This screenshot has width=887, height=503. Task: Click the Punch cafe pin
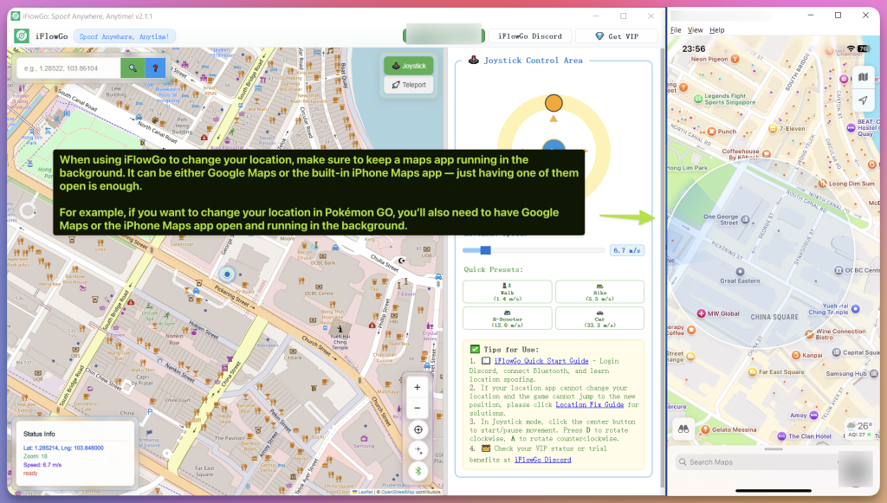(711, 131)
